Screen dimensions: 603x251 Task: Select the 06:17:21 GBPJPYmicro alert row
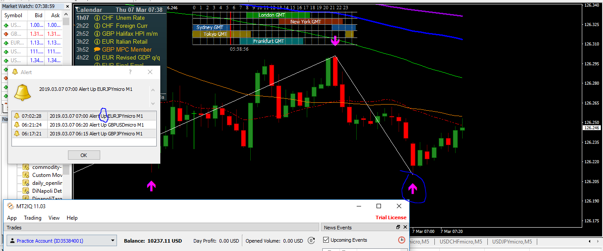coord(84,134)
